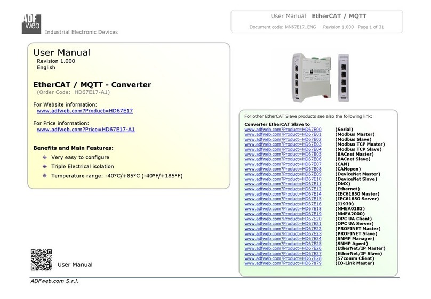
Task: Open the HD67E19 NMEA2000 link
Action: 283,214
